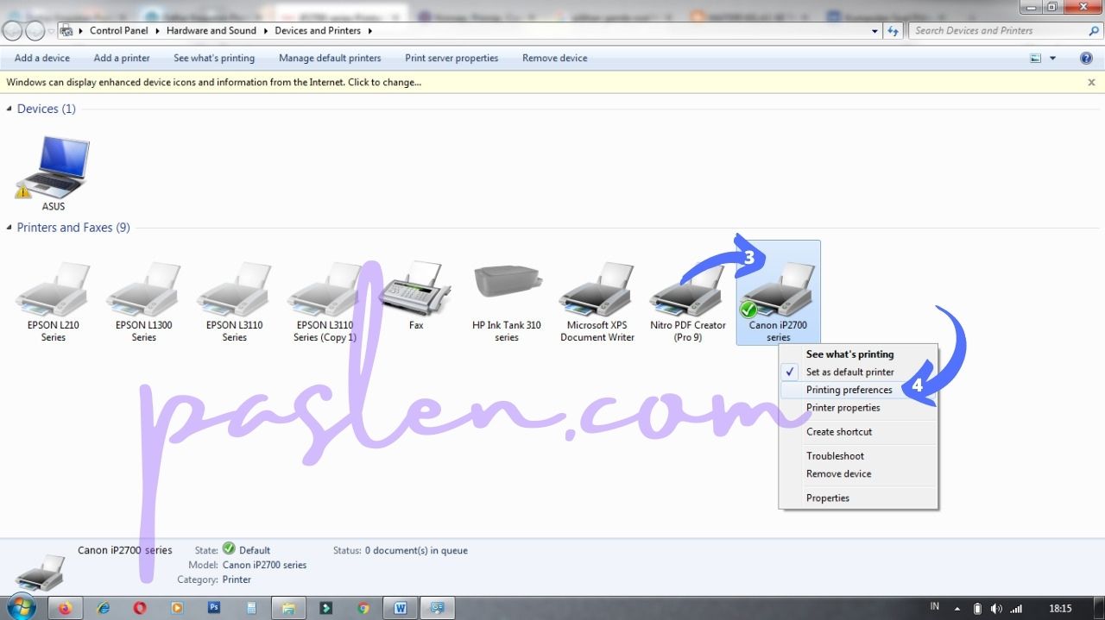The image size is (1105, 620).
Task: Open the battery tray icon
Action: click(977, 608)
